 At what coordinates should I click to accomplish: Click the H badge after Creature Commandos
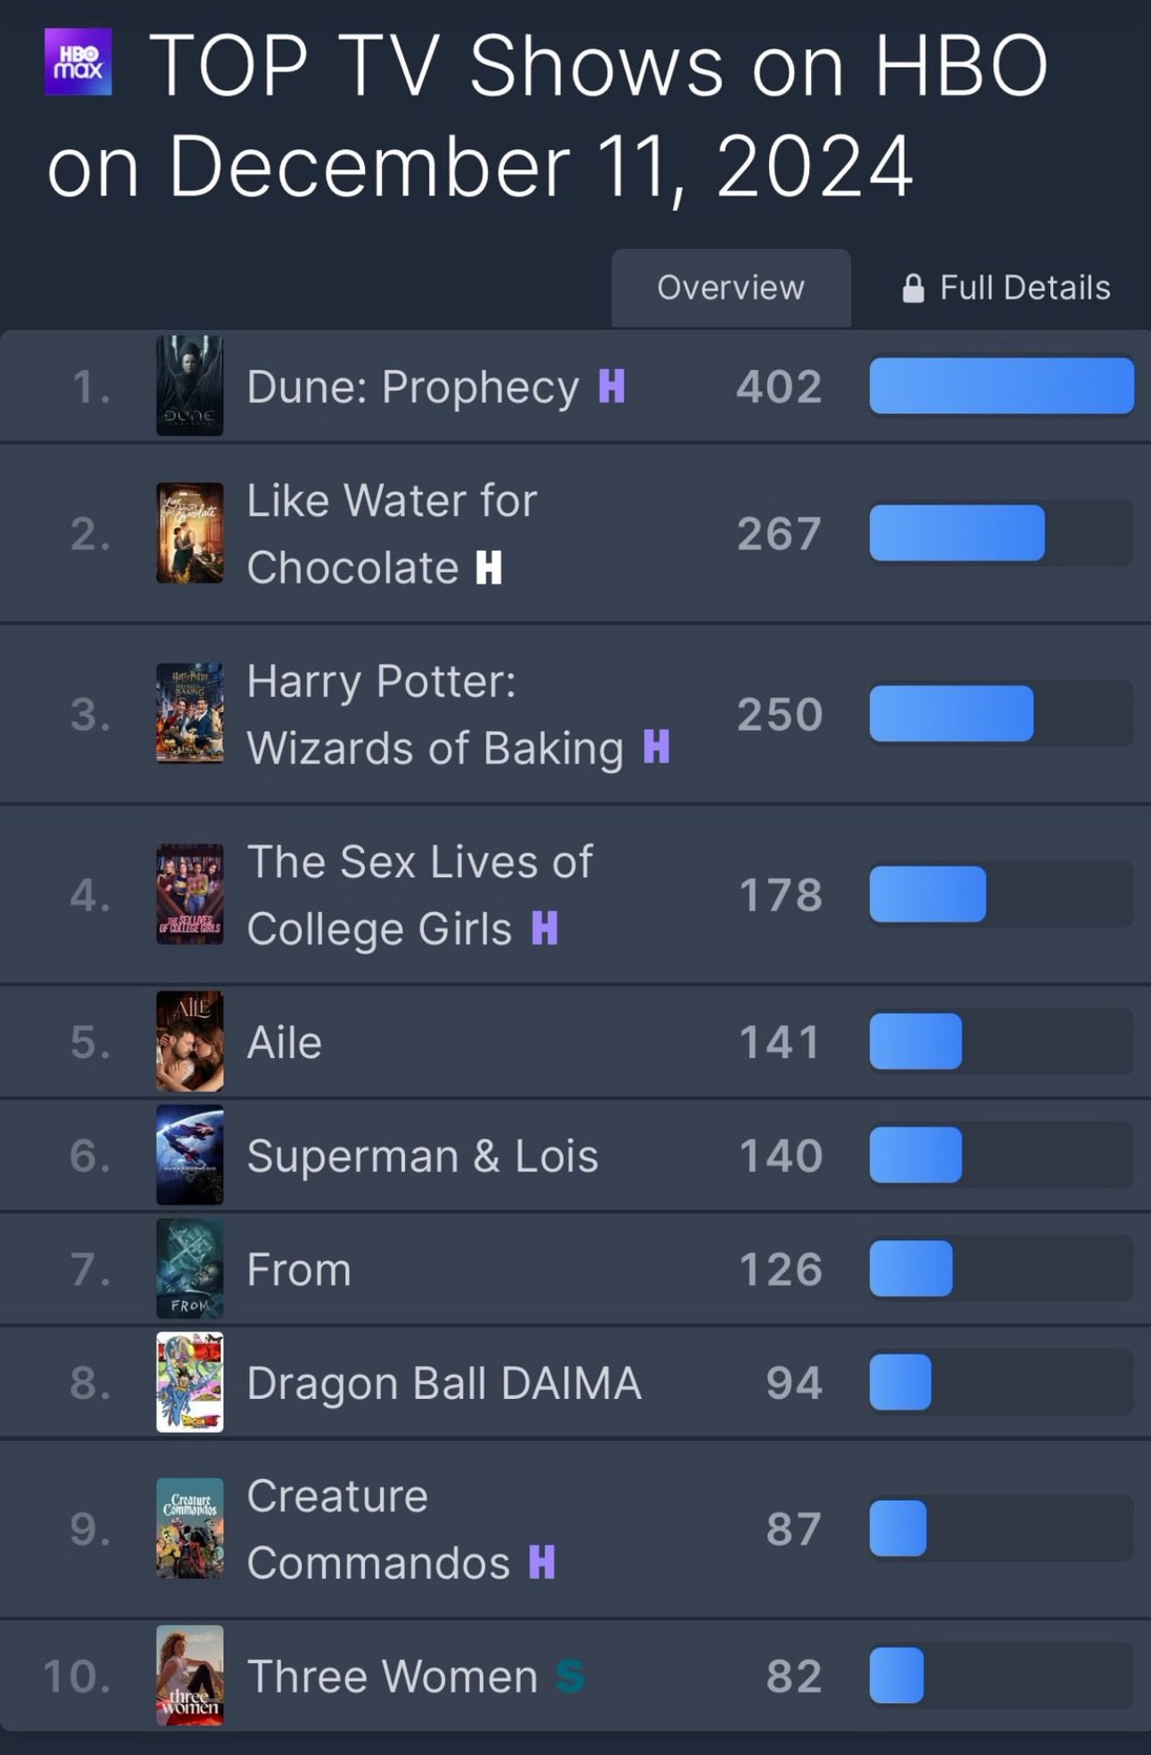(x=542, y=1562)
